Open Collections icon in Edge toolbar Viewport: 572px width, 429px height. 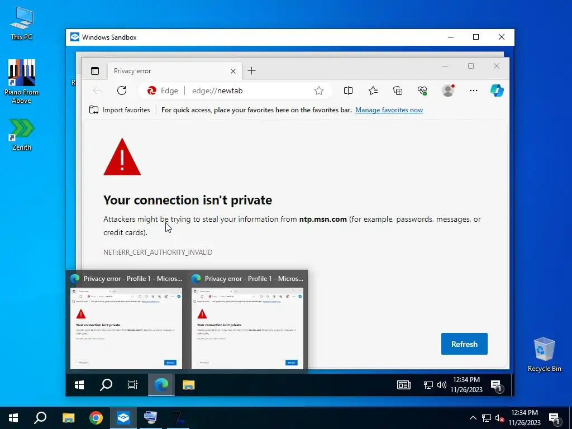398,90
